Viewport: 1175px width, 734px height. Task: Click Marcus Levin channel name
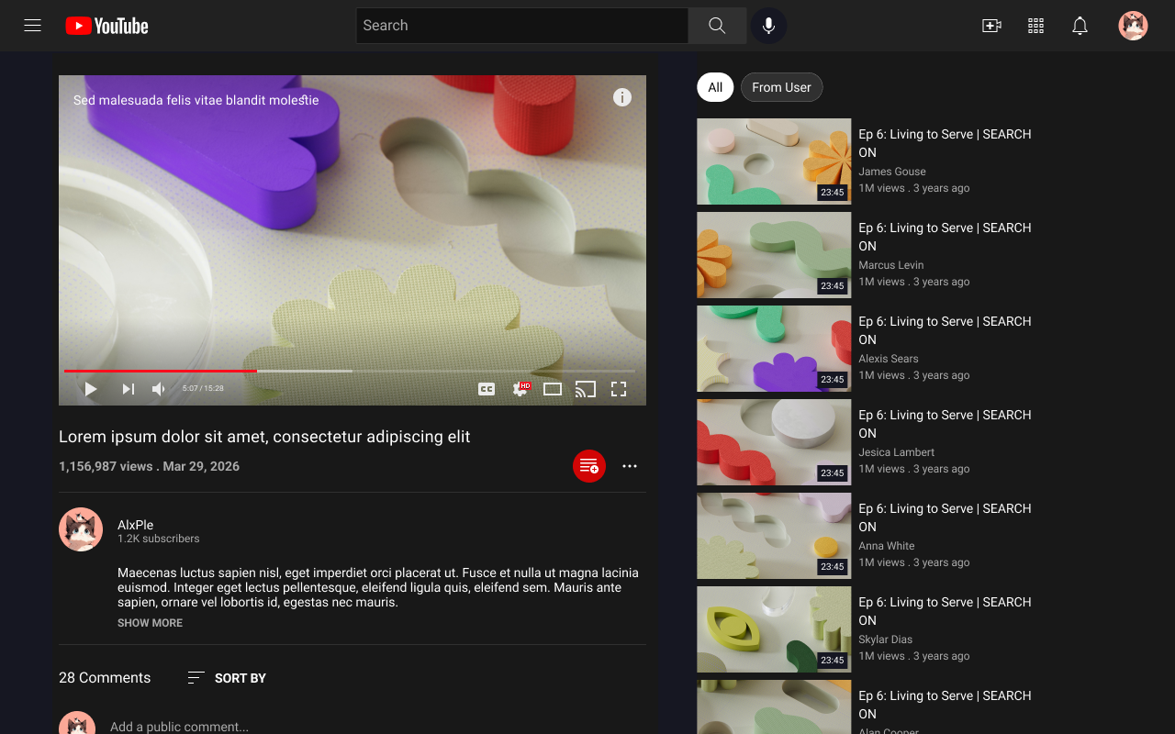coord(891,265)
